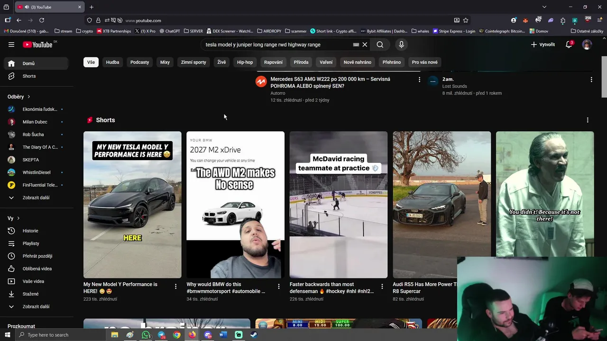Expand Zobrazit další under Odběry
607x341 pixels.
point(37,198)
